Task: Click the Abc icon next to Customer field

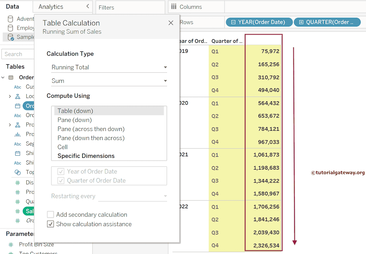Action: click(18, 87)
